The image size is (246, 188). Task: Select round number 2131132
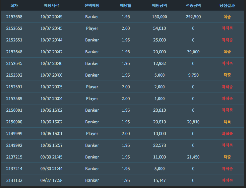(x=14, y=180)
